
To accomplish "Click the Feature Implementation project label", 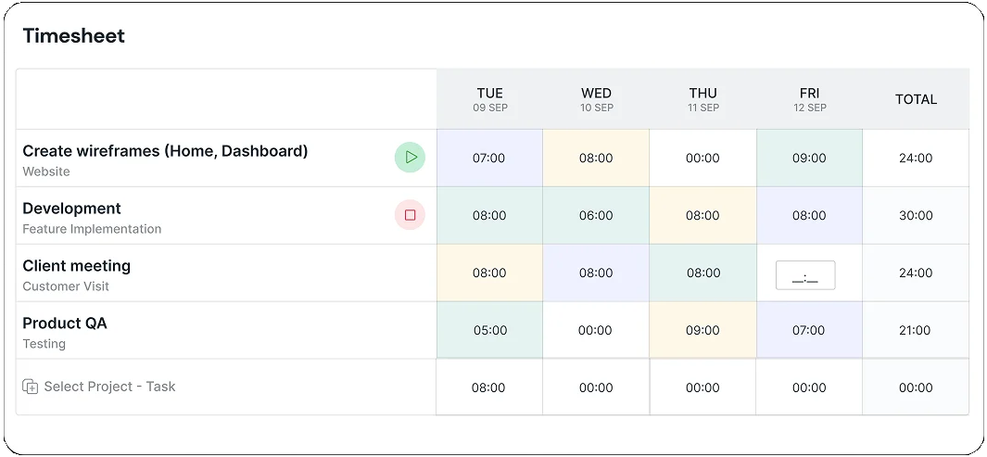I will coord(92,229).
